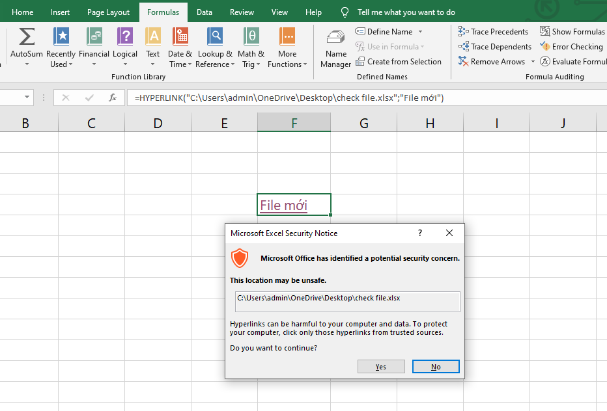
Task: Open the Text functions icon
Action: click(153, 38)
